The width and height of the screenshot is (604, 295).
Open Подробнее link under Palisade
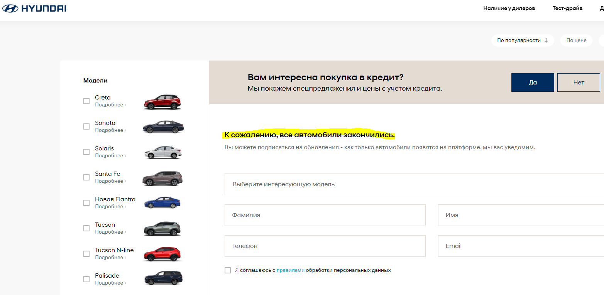[x=110, y=283]
